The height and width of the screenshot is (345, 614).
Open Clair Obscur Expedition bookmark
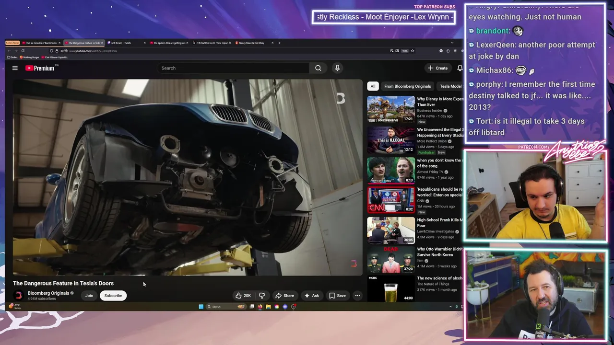point(55,57)
